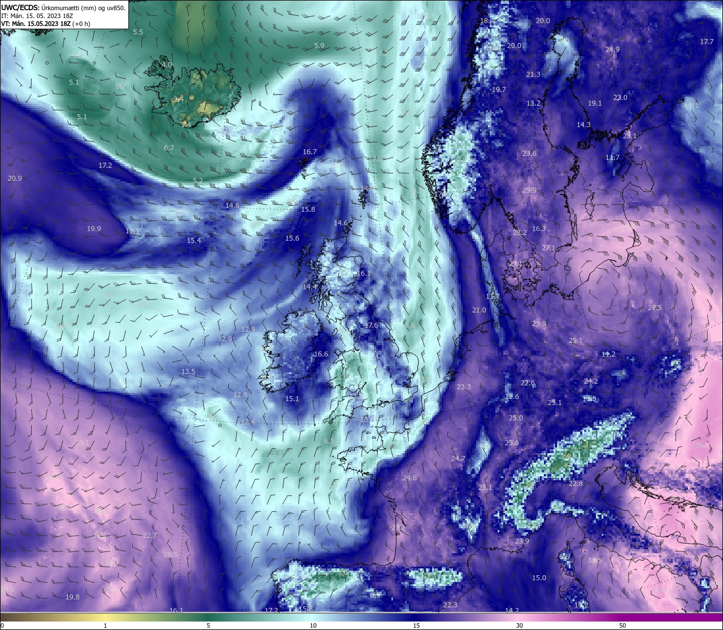Click the map value 5.5 north of Iceland
Viewport: 723px width, 630px height.
[138, 32]
